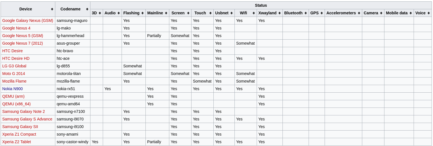
Task: Sort the Accelerometers column
Action: tap(359, 13)
